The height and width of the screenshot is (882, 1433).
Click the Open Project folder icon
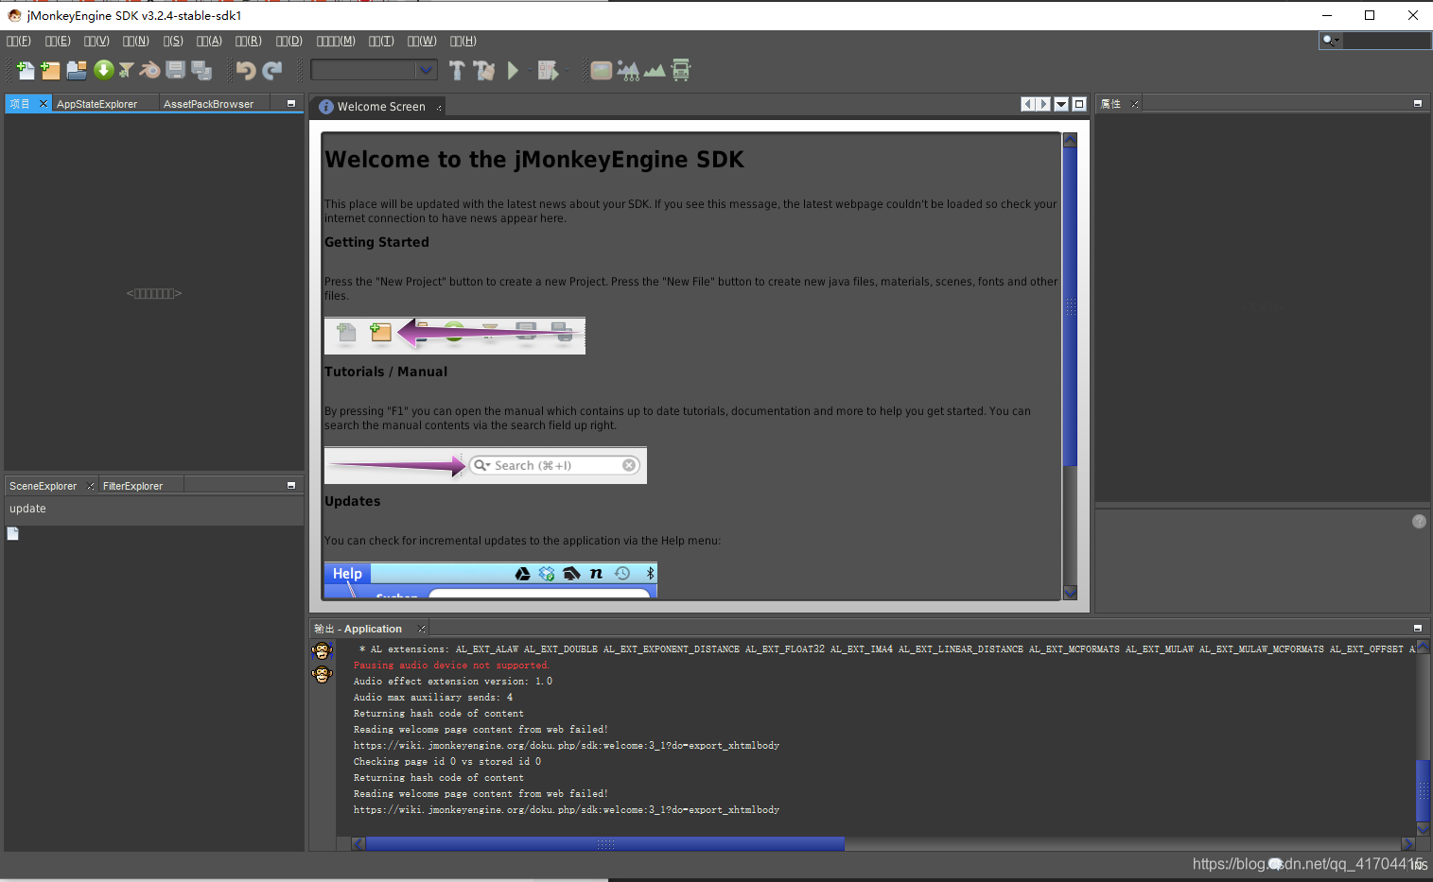[77, 70]
